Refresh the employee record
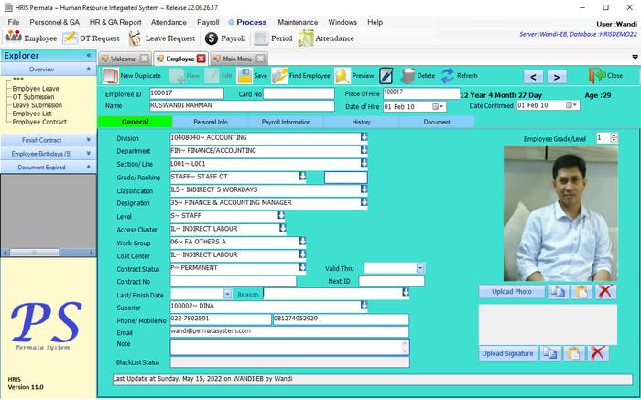The image size is (641, 400). click(x=446, y=76)
